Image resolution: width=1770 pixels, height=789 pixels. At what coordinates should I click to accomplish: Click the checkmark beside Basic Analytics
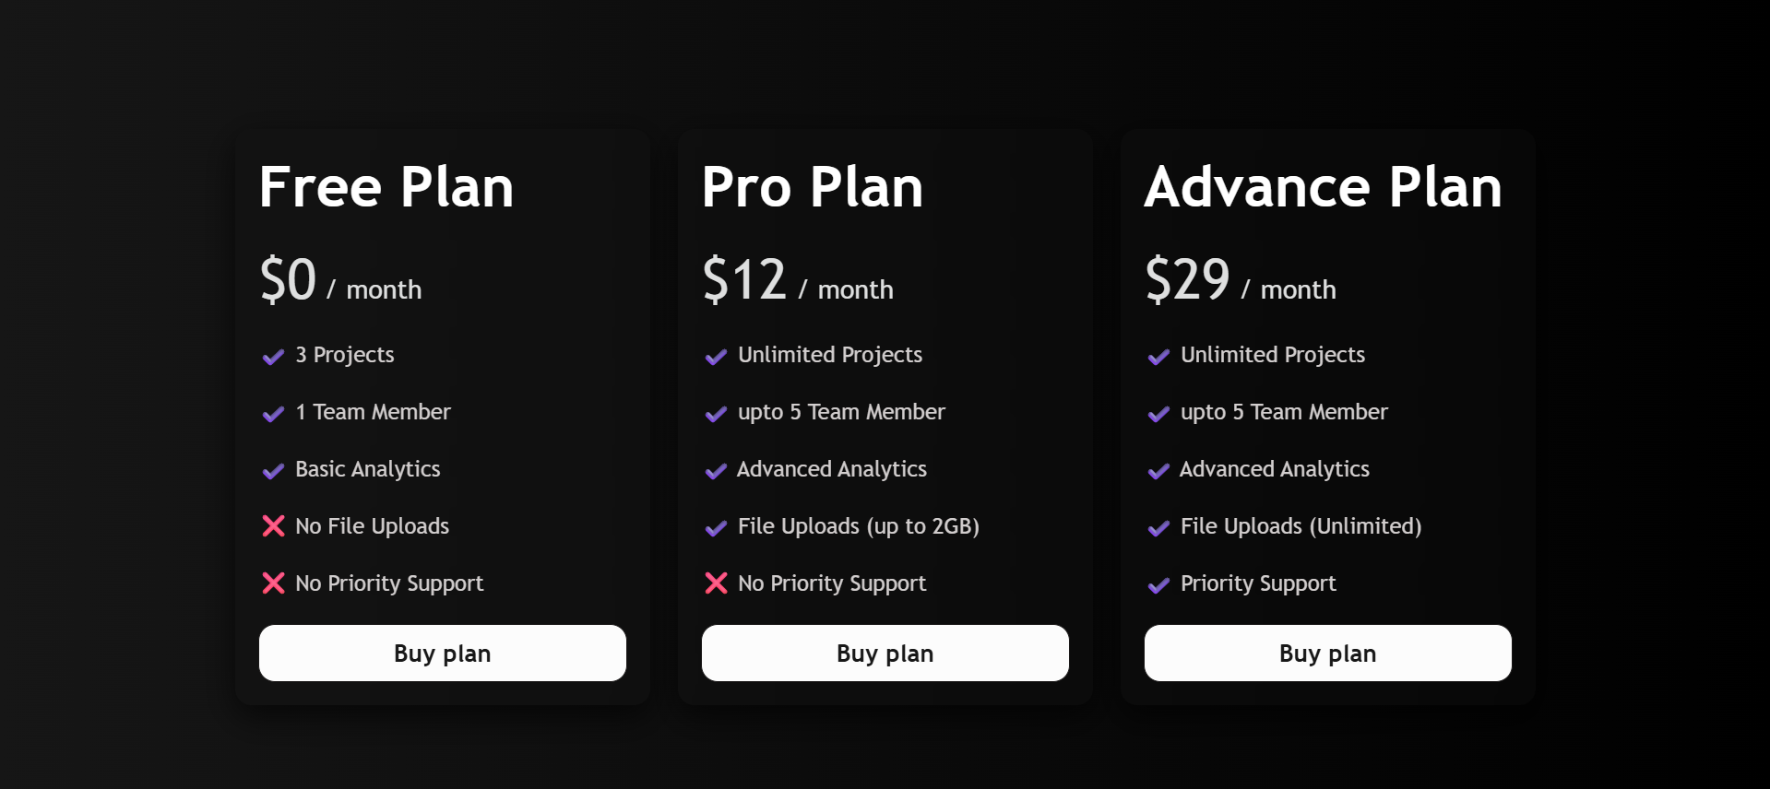[x=273, y=471]
